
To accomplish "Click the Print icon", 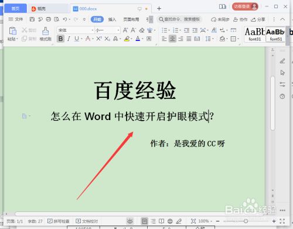I will tap(49, 19).
